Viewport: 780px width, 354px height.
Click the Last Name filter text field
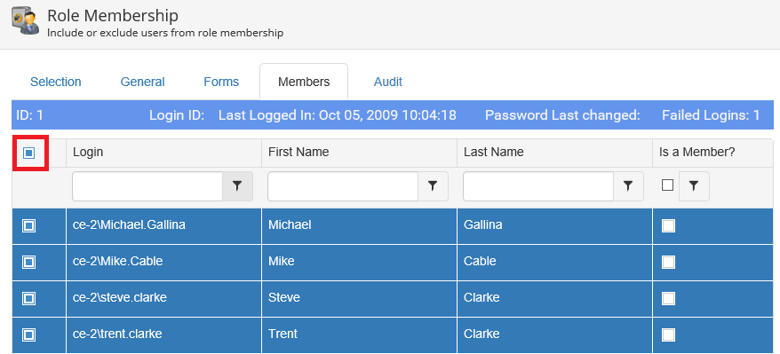point(538,186)
